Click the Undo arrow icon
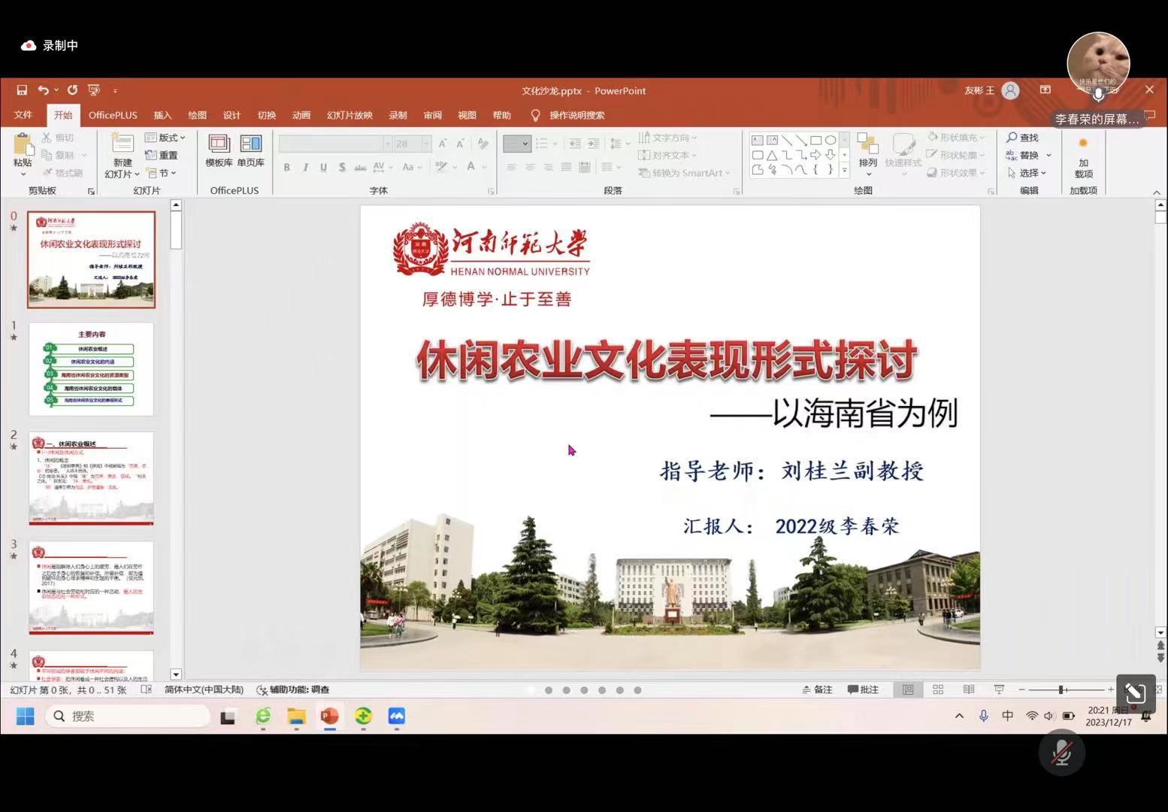The image size is (1168, 812). (x=43, y=90)
